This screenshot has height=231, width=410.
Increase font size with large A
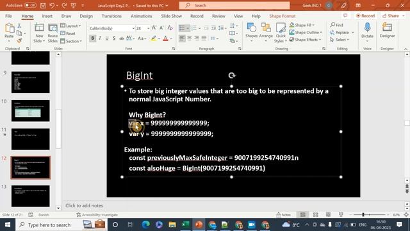[x=154, y=28]
